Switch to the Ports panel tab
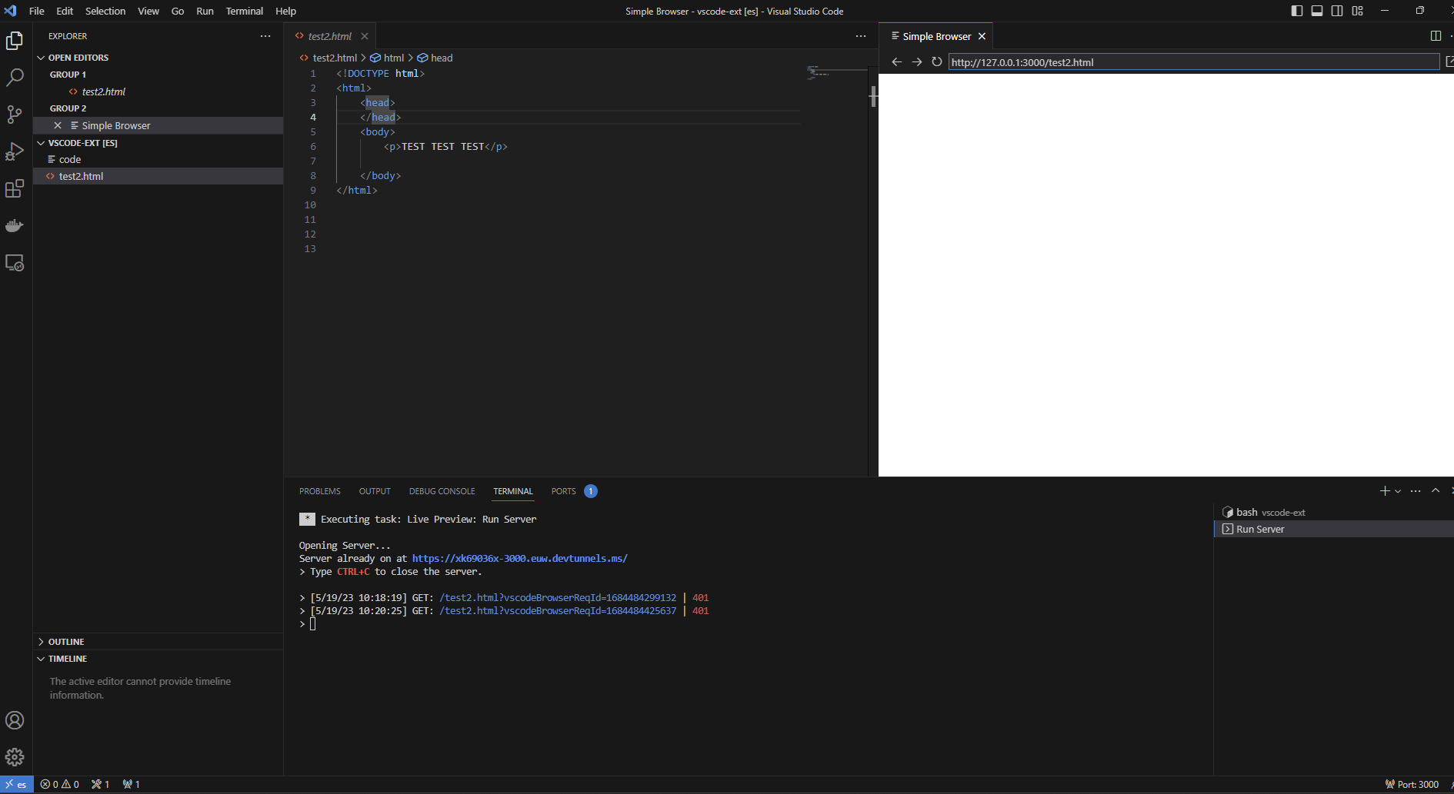 [x=563, y=491]
